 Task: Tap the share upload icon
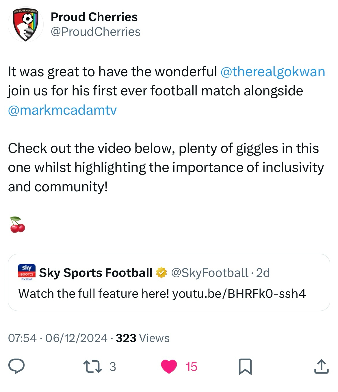coord(321,367)
